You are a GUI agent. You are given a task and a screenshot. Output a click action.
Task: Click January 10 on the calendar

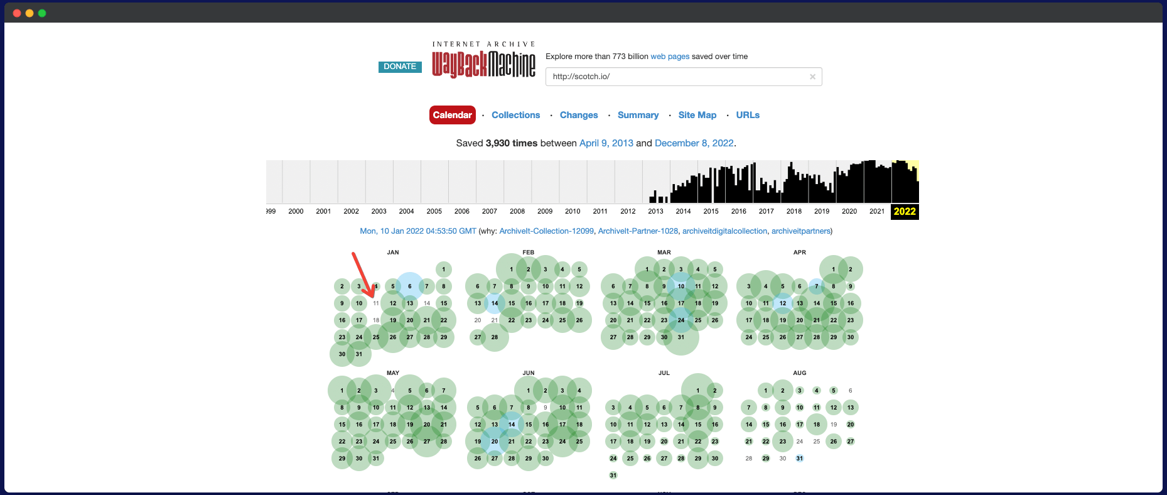pyautogui.click(x=359, y=303)
